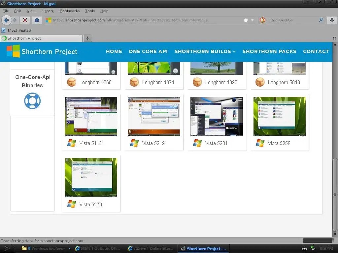Click the scrollbar up arrow

335,45
